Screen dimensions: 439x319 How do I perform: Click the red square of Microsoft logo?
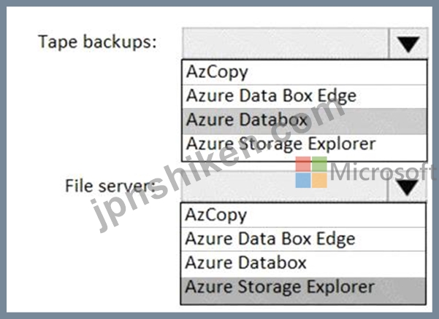point(303,164)
